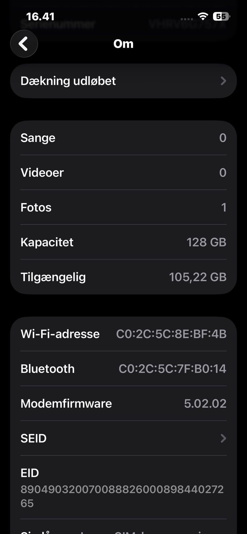The height and width of the screenshot is (534, 247).
Task: Tap the EID label
Action: (30, 473)
